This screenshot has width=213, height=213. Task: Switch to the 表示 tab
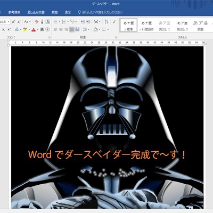pos(68,12)
